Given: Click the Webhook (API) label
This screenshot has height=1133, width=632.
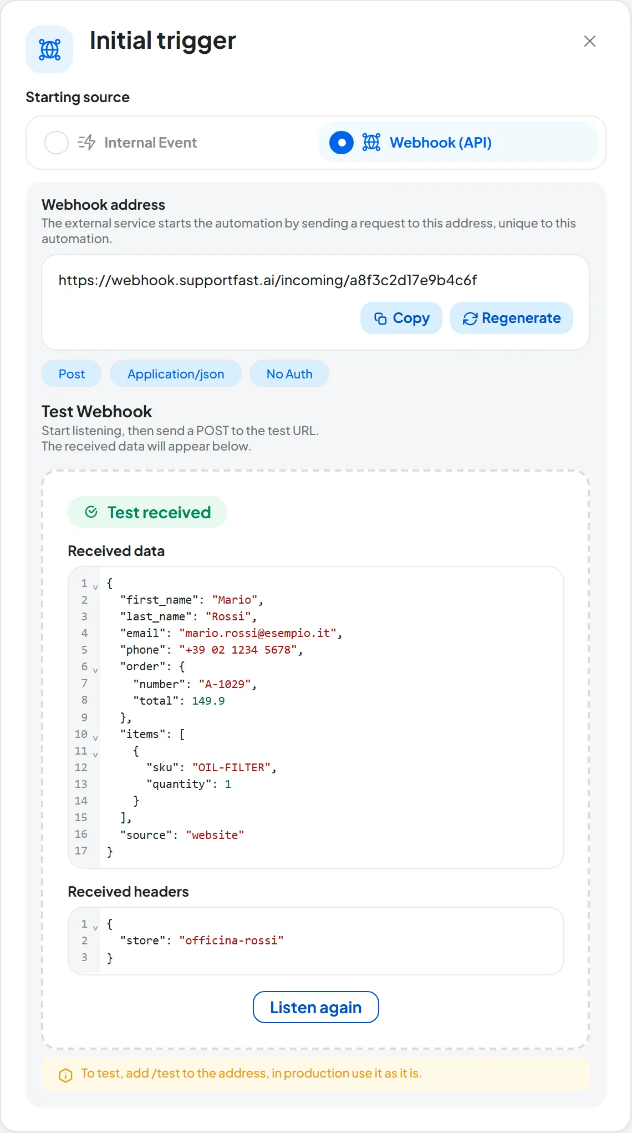Looking at the screenshot, I should pos(441,143).
